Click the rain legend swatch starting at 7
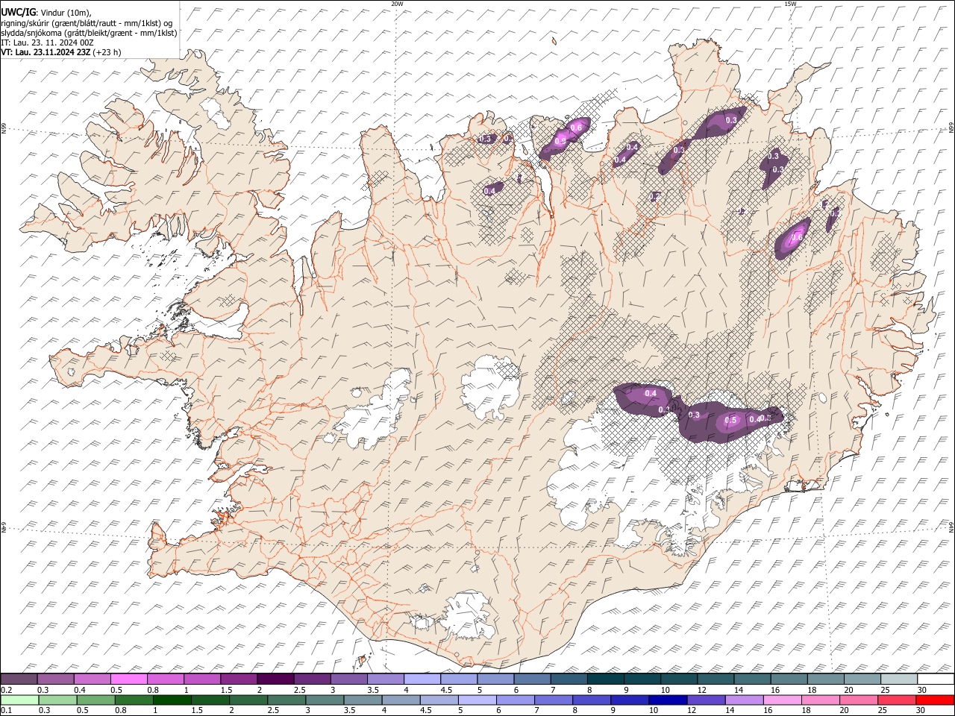 coord(553,700)
